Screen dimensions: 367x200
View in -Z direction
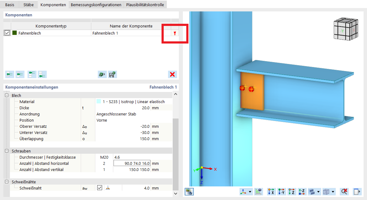(302, 192)
